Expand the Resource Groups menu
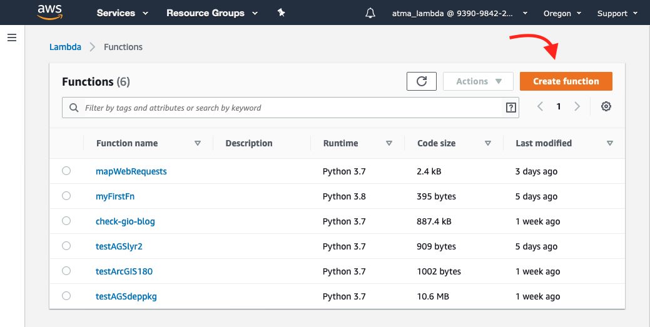 pos(212,13)
